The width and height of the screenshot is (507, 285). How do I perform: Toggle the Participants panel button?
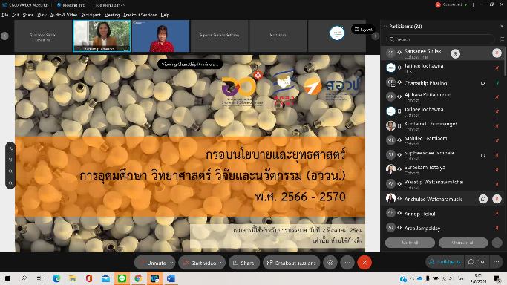(x=445, y=262)
